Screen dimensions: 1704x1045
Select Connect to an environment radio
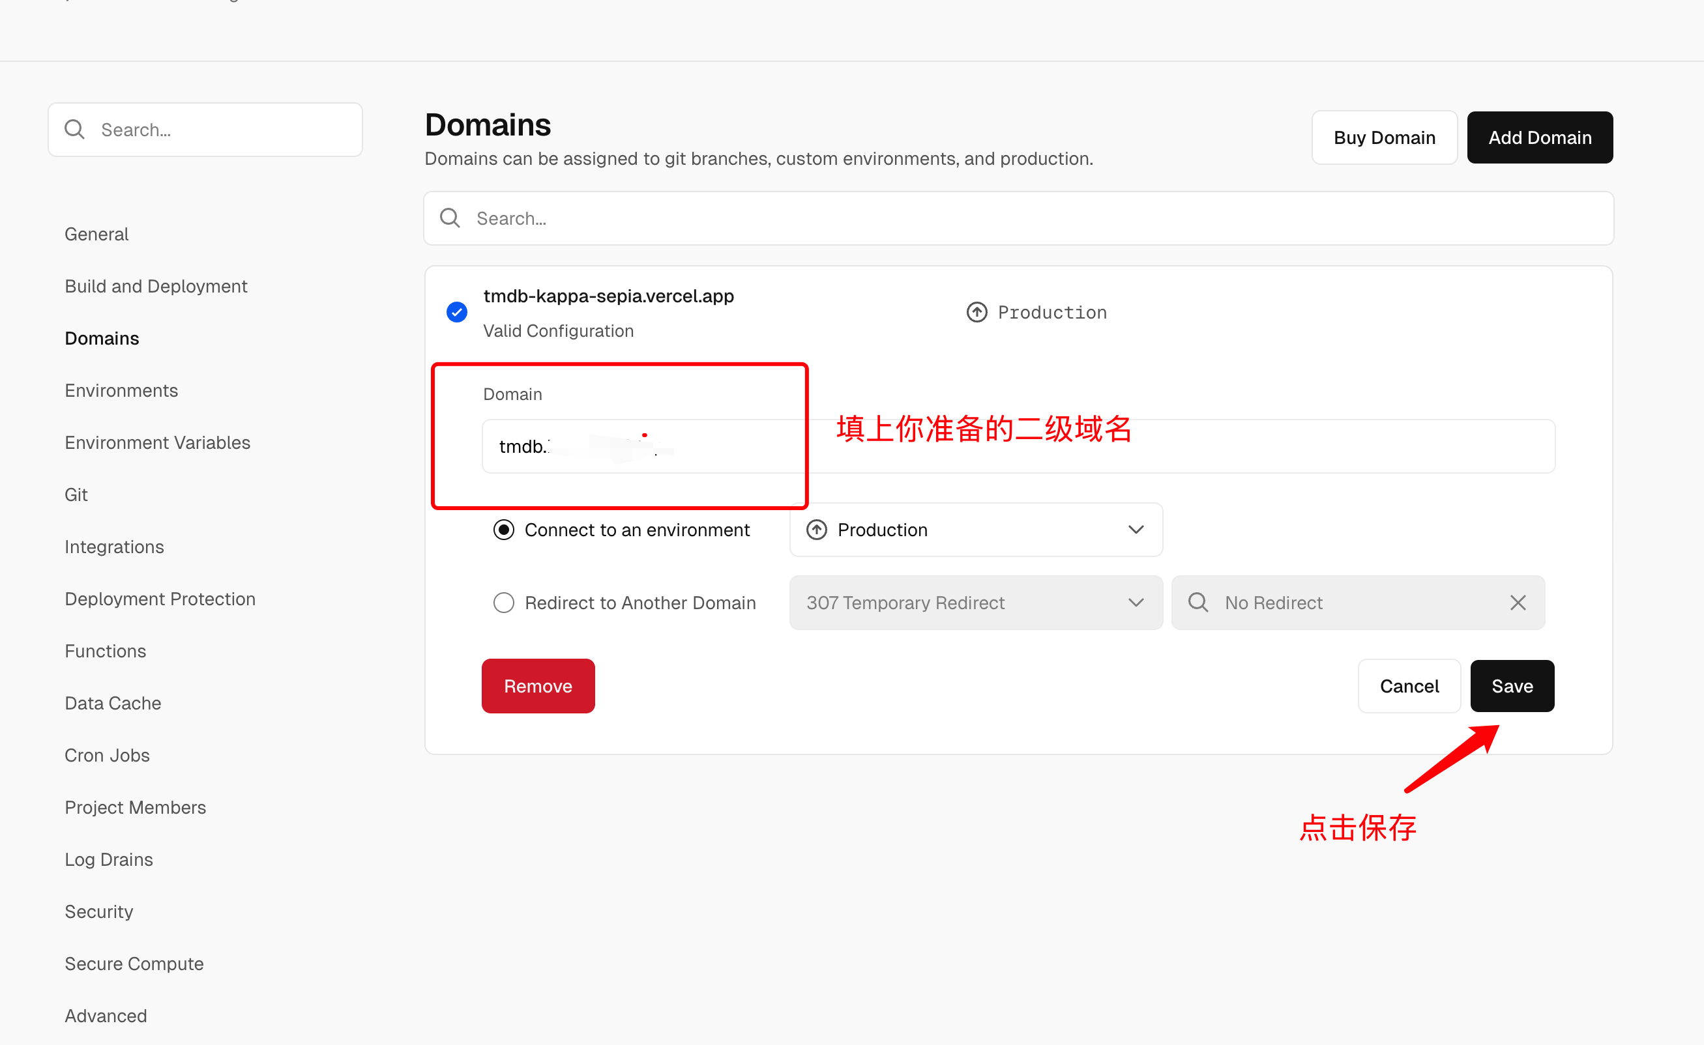point(503,530)
